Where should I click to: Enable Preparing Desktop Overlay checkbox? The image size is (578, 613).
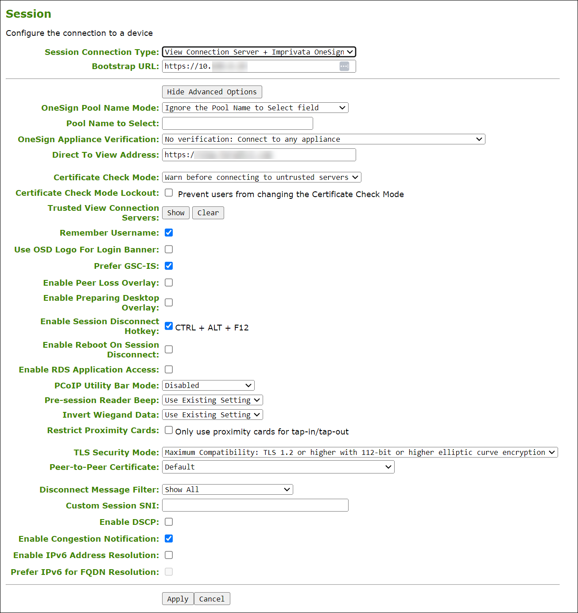(x=169, y=303)
